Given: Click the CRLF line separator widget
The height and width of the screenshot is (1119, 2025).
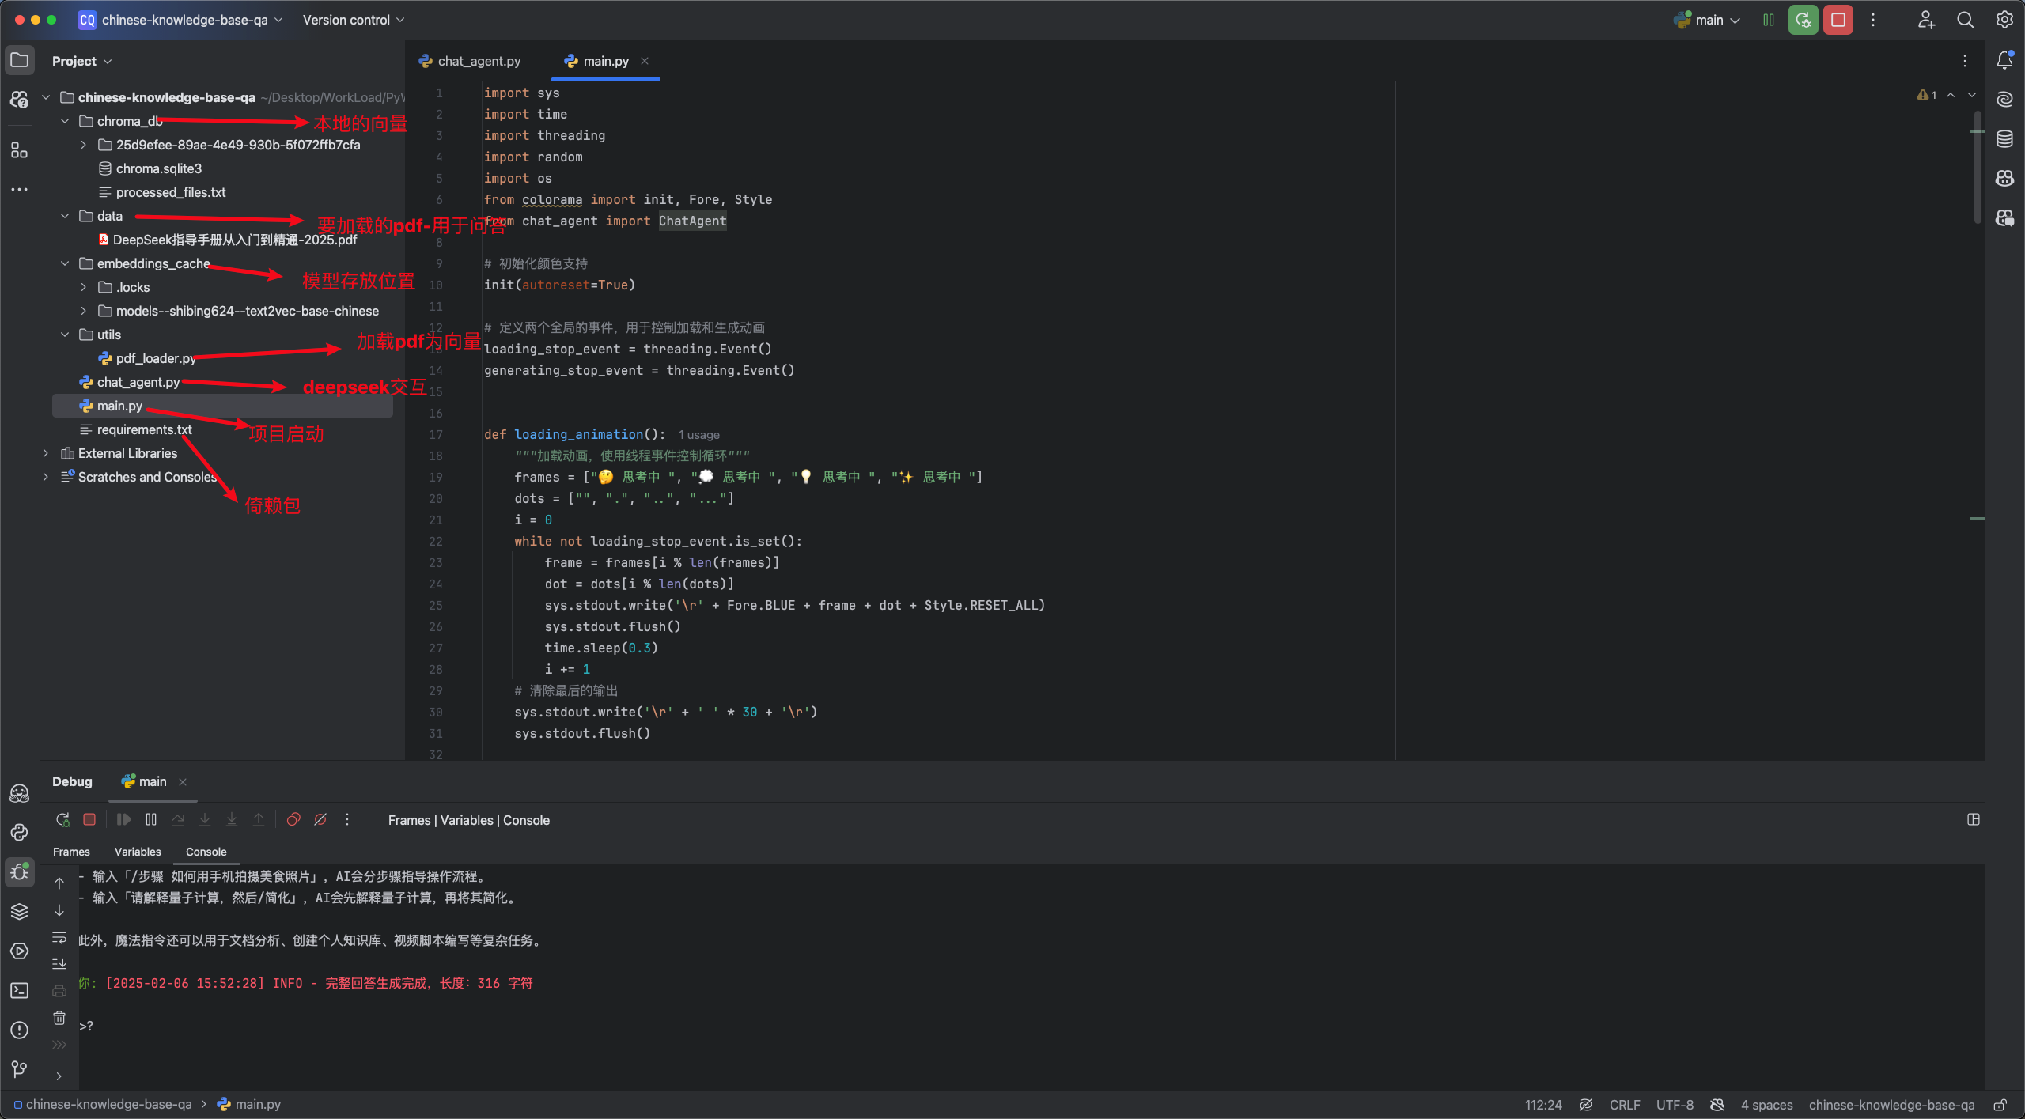Looking at the screenshot, I should 1624,1105.
